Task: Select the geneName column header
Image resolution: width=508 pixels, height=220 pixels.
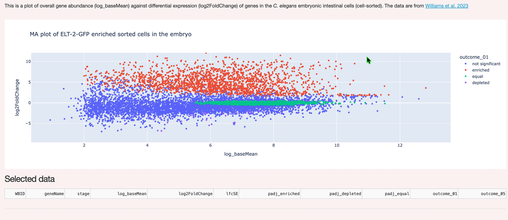Action: point(54,194)
